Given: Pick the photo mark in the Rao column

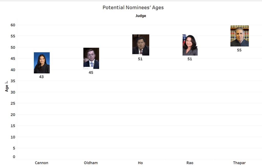Looking at the screenshot, I should coord(190,45).
